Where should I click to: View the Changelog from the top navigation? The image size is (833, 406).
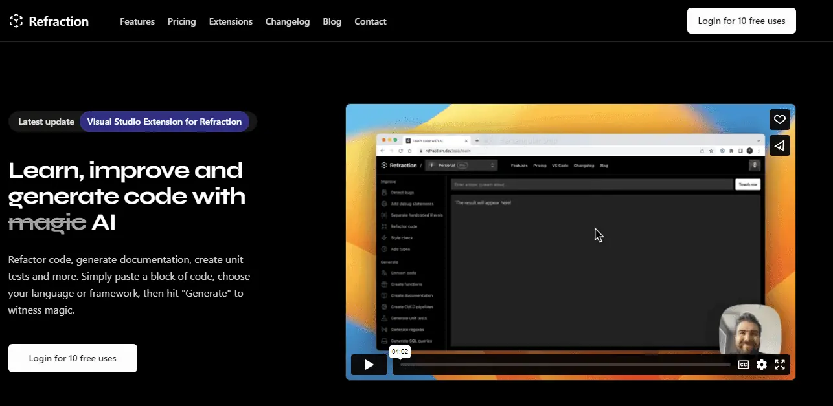(x=288, y=21)
